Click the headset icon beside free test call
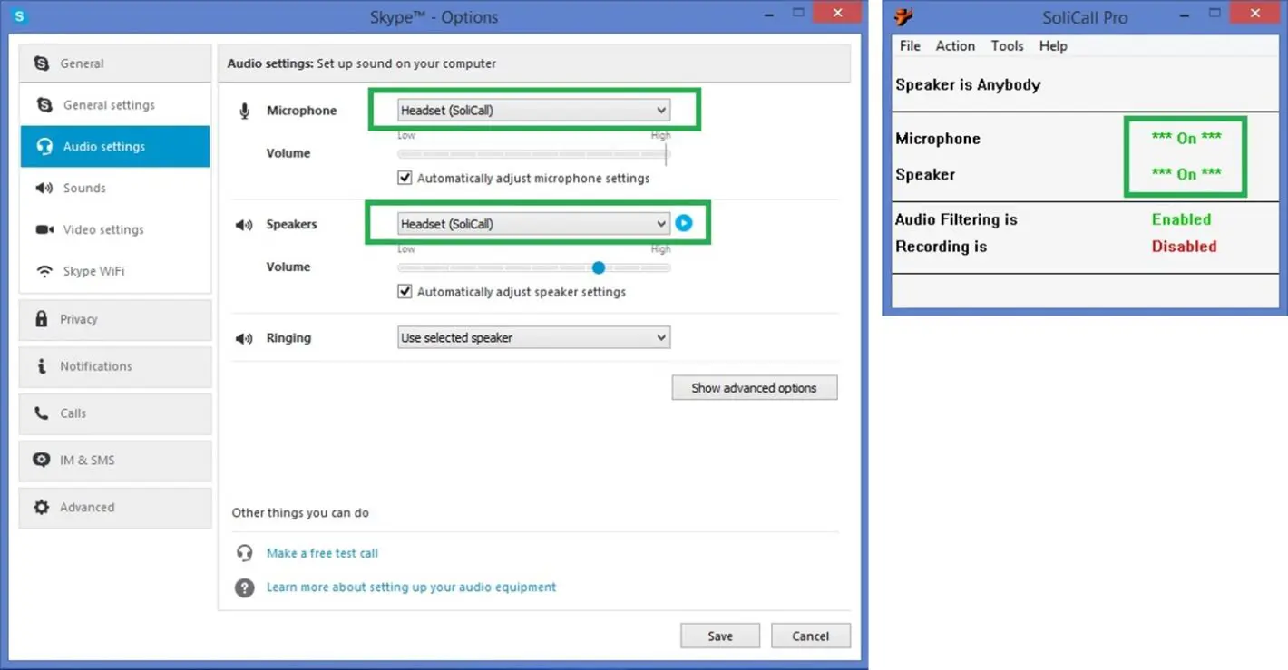Viewport: 1288px width, 670px height. point(244,553)
